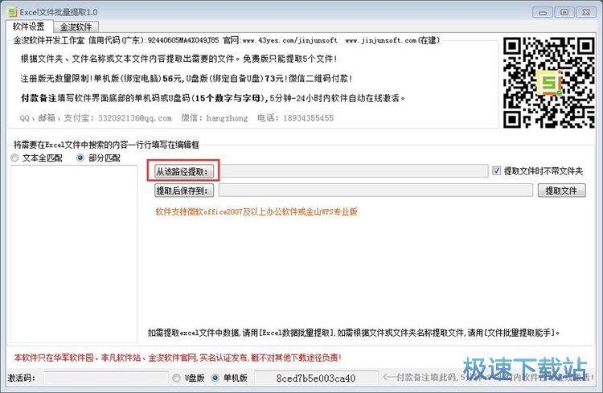The height and width of the screenshot is (393, 603).
Task: Click the orange office2007 support notice
Action: 256,211
